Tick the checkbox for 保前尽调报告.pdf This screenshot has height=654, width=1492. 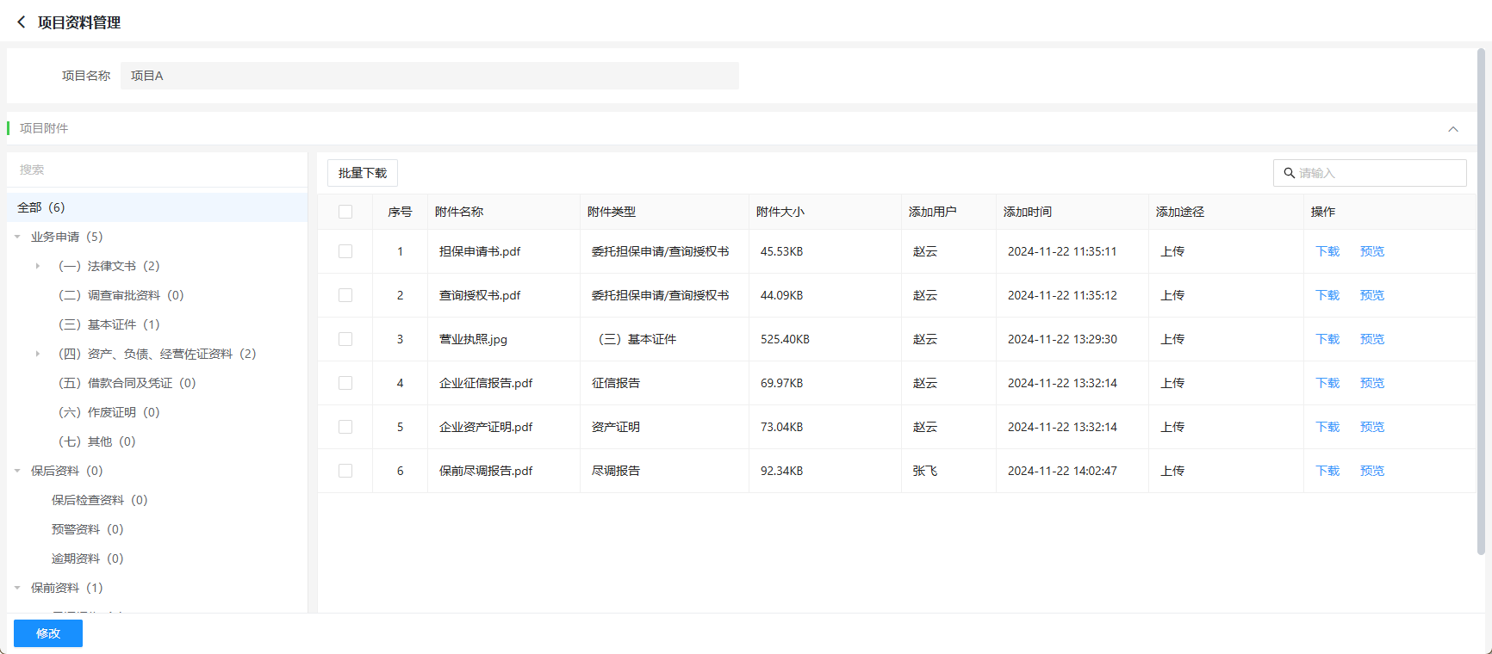click(x=345, y=471)
